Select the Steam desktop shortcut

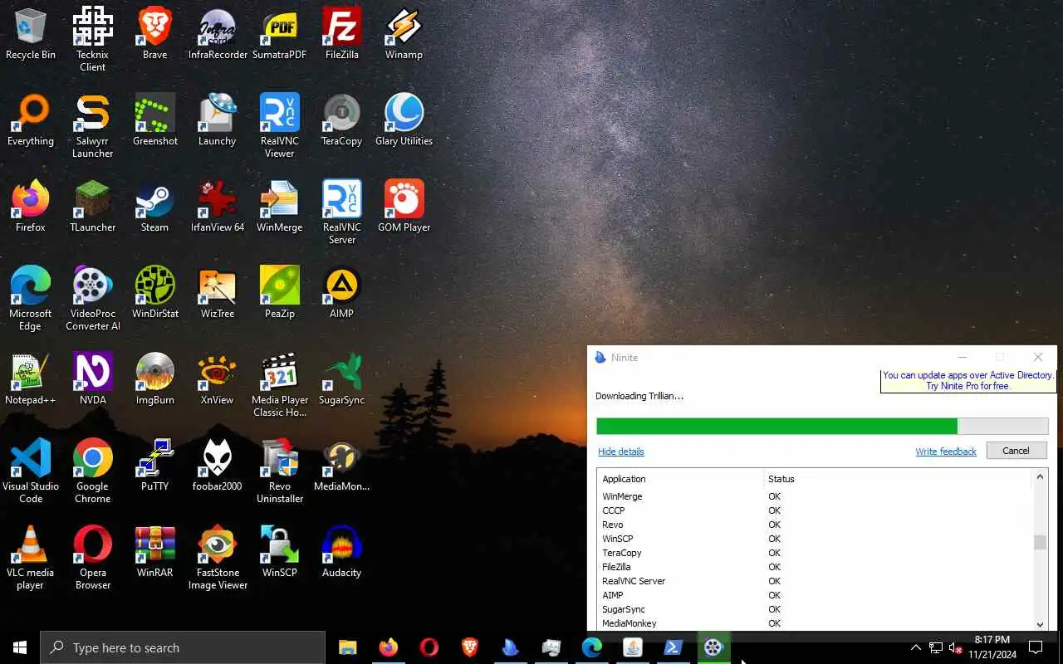(x=155, y=207)
